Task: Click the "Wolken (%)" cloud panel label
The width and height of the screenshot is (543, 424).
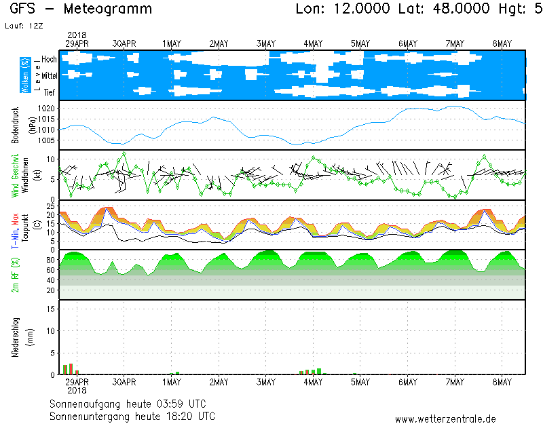Action: (x=25, y=75)
